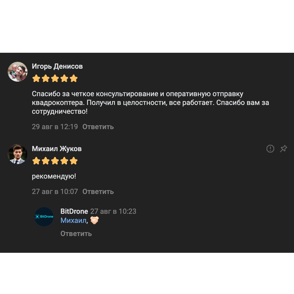Open the Михаил Жуков name link
294x294 pixels.
click(57, 149)
